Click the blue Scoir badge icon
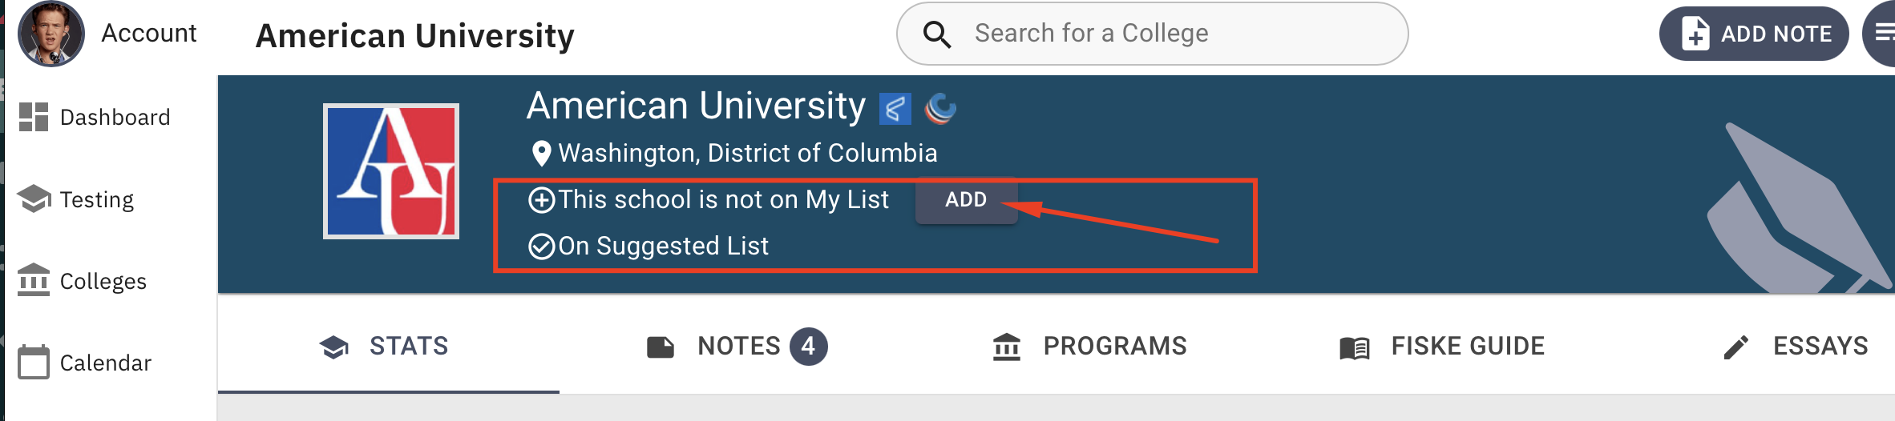Image resolution: width=1895 pixels, height=421 pixels. pos(895,109)
